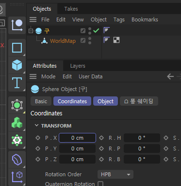The image size is (181, 186).
Task: Switch to the Attributes tab
Action: (45, 66)
